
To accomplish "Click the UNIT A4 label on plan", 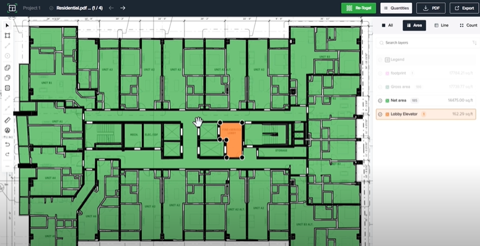I will [x=50, y=178].
